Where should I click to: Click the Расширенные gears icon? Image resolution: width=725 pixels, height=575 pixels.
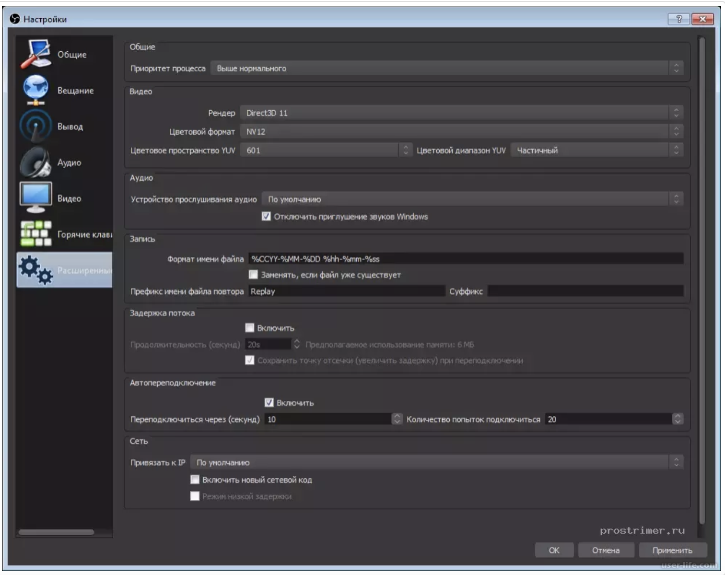point(35,270)
